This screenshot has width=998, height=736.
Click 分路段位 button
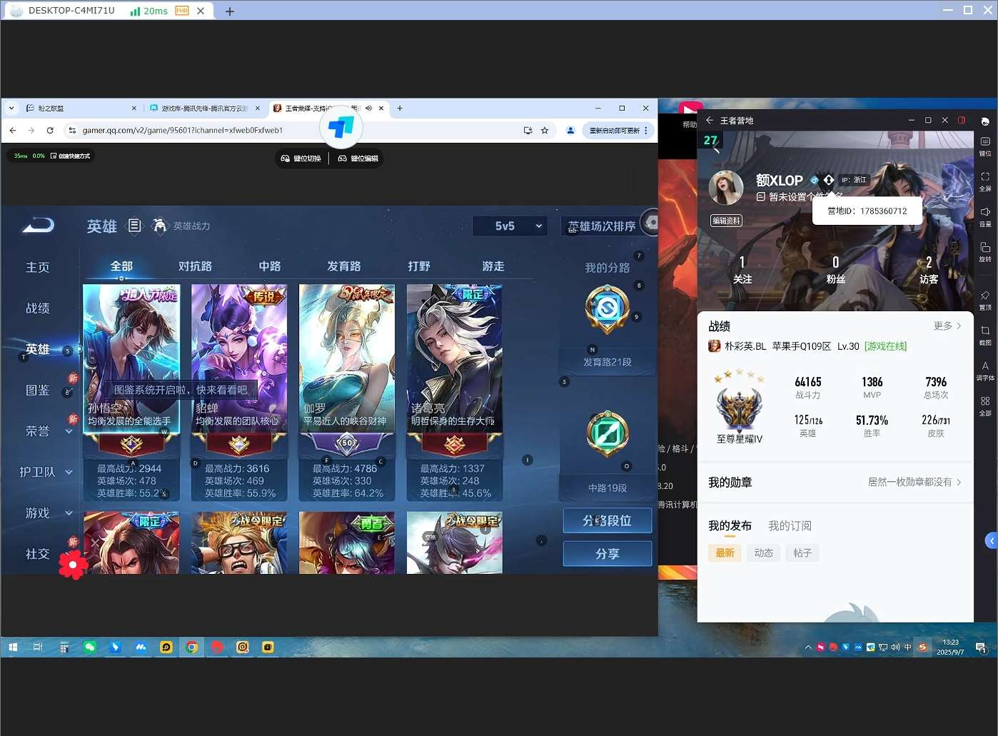[x=608, y=520]
